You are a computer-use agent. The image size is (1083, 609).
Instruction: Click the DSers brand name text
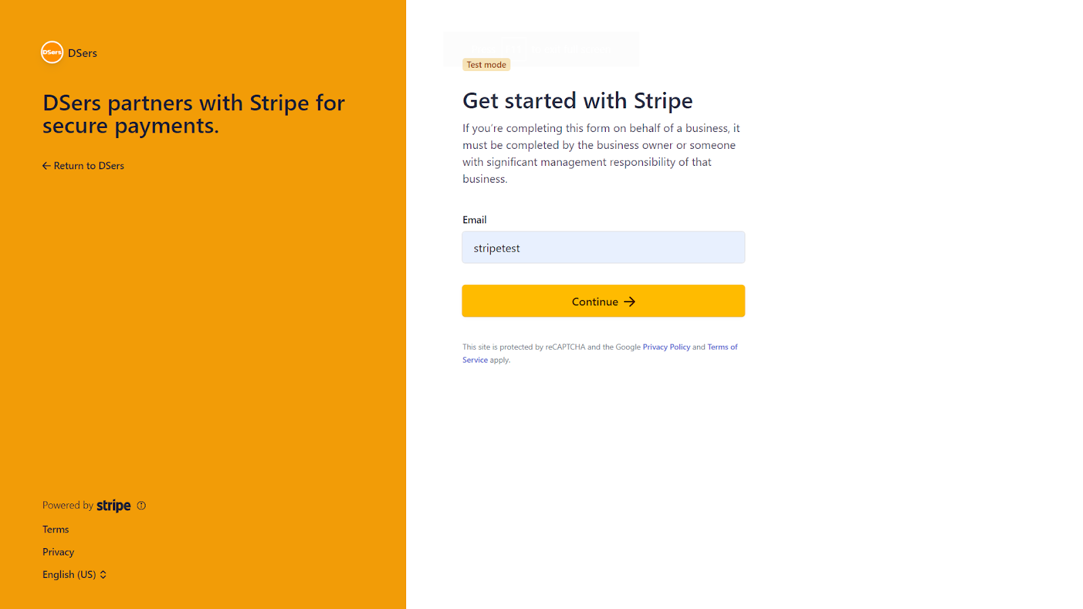pyautogui.click(x=83, y=53)
